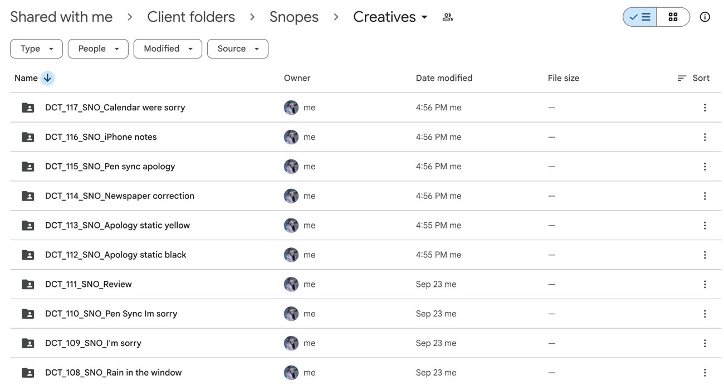
Task: Click owner avatar in DCT_114_SNO_Newspaper correction row
Action: click(291, 196)
